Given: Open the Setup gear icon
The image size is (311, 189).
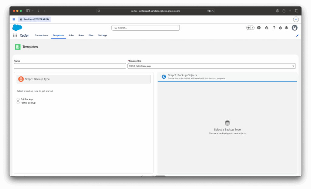Looking at the screenshot, I should (x=280, y=28).
